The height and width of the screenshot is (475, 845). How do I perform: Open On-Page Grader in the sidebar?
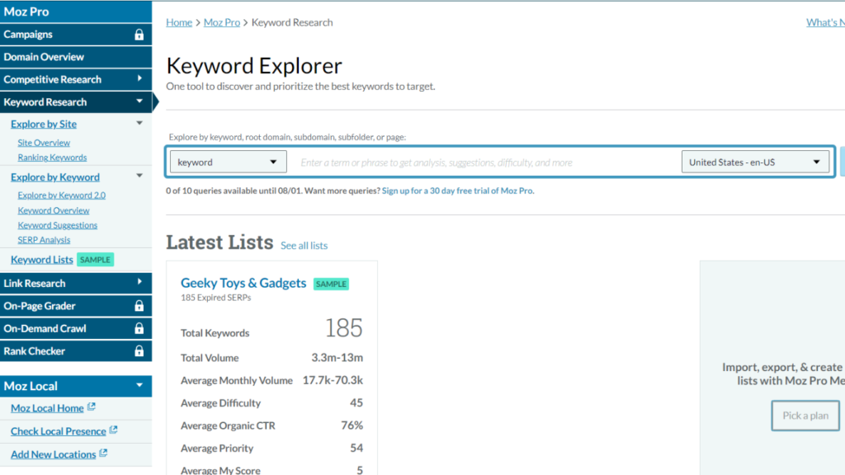(x=76, y=306)
